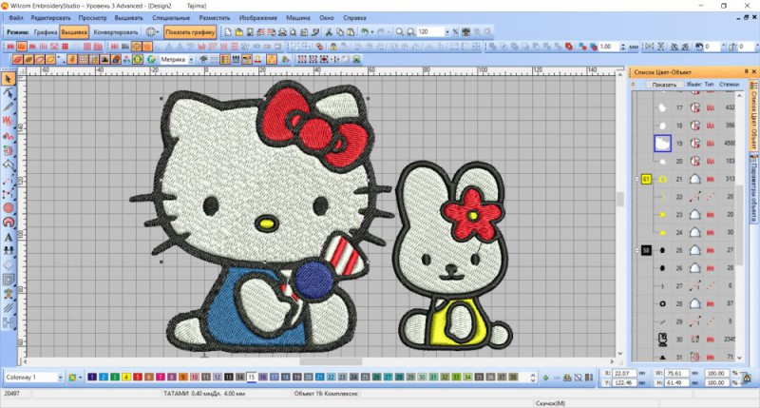The width and height of the screenshot is (760, 408).
Task: Open the Вышивать menu
Action: (x=128, y=18)
